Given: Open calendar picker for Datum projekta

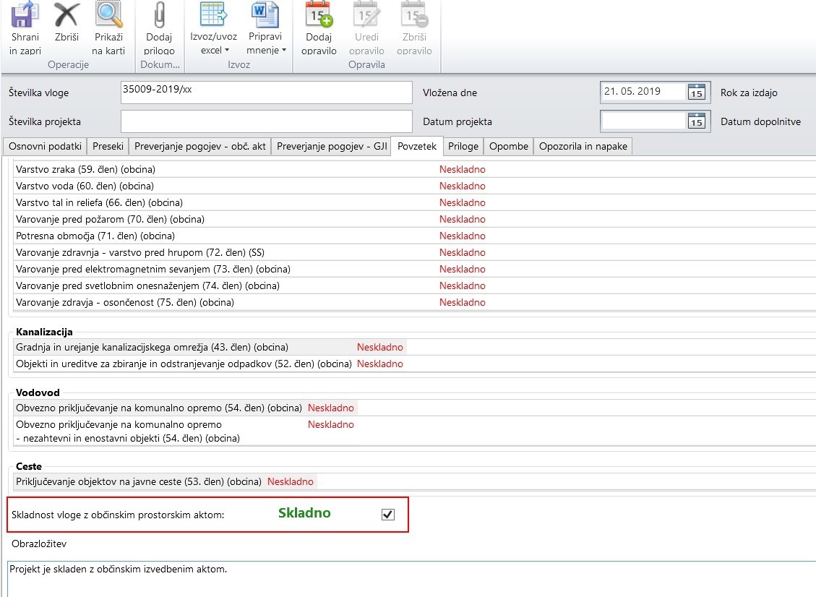Looking at the screenshot, I should (x=695, y=121).
